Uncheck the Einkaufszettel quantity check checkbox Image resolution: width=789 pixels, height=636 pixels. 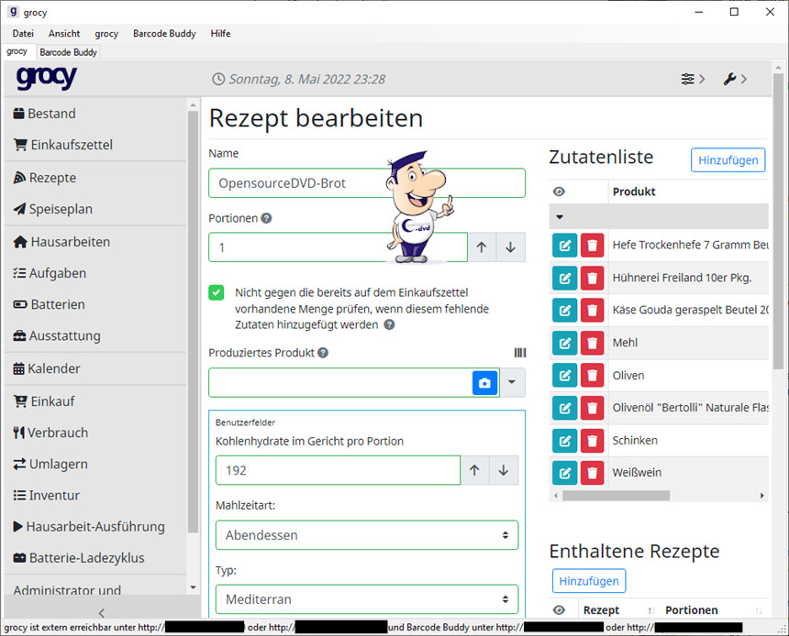click(217, 292)
